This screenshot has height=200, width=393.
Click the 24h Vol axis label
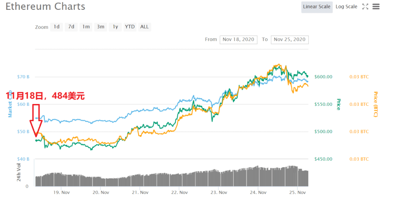[x=19, y=172]
